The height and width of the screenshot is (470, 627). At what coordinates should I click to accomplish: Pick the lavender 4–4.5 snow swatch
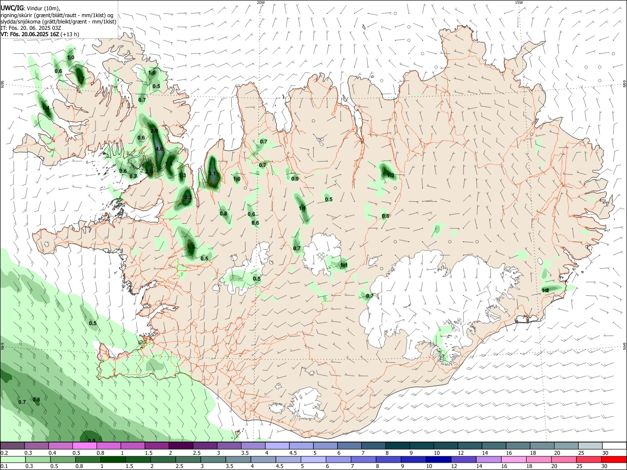click(x=277, y=446)
